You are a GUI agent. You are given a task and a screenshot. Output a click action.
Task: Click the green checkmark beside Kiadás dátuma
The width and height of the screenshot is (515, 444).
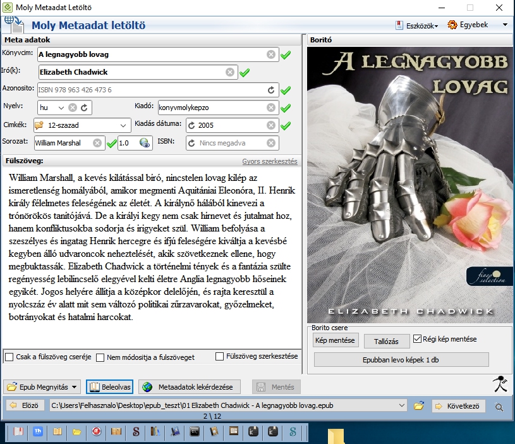[286, 125]
